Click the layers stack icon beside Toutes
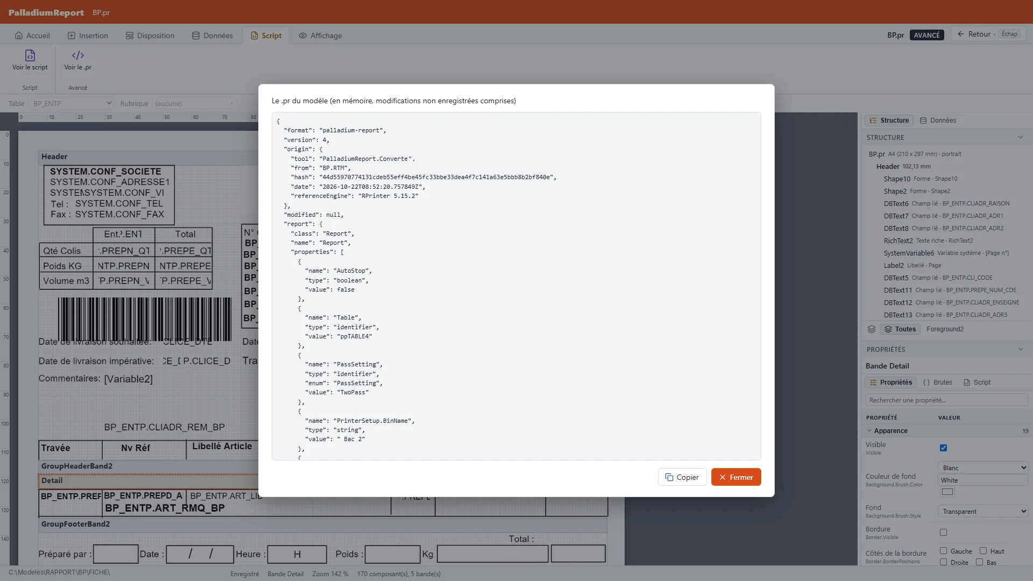Image resolution: width=1033 pixels, height=581 pixels. click(872, 329)
